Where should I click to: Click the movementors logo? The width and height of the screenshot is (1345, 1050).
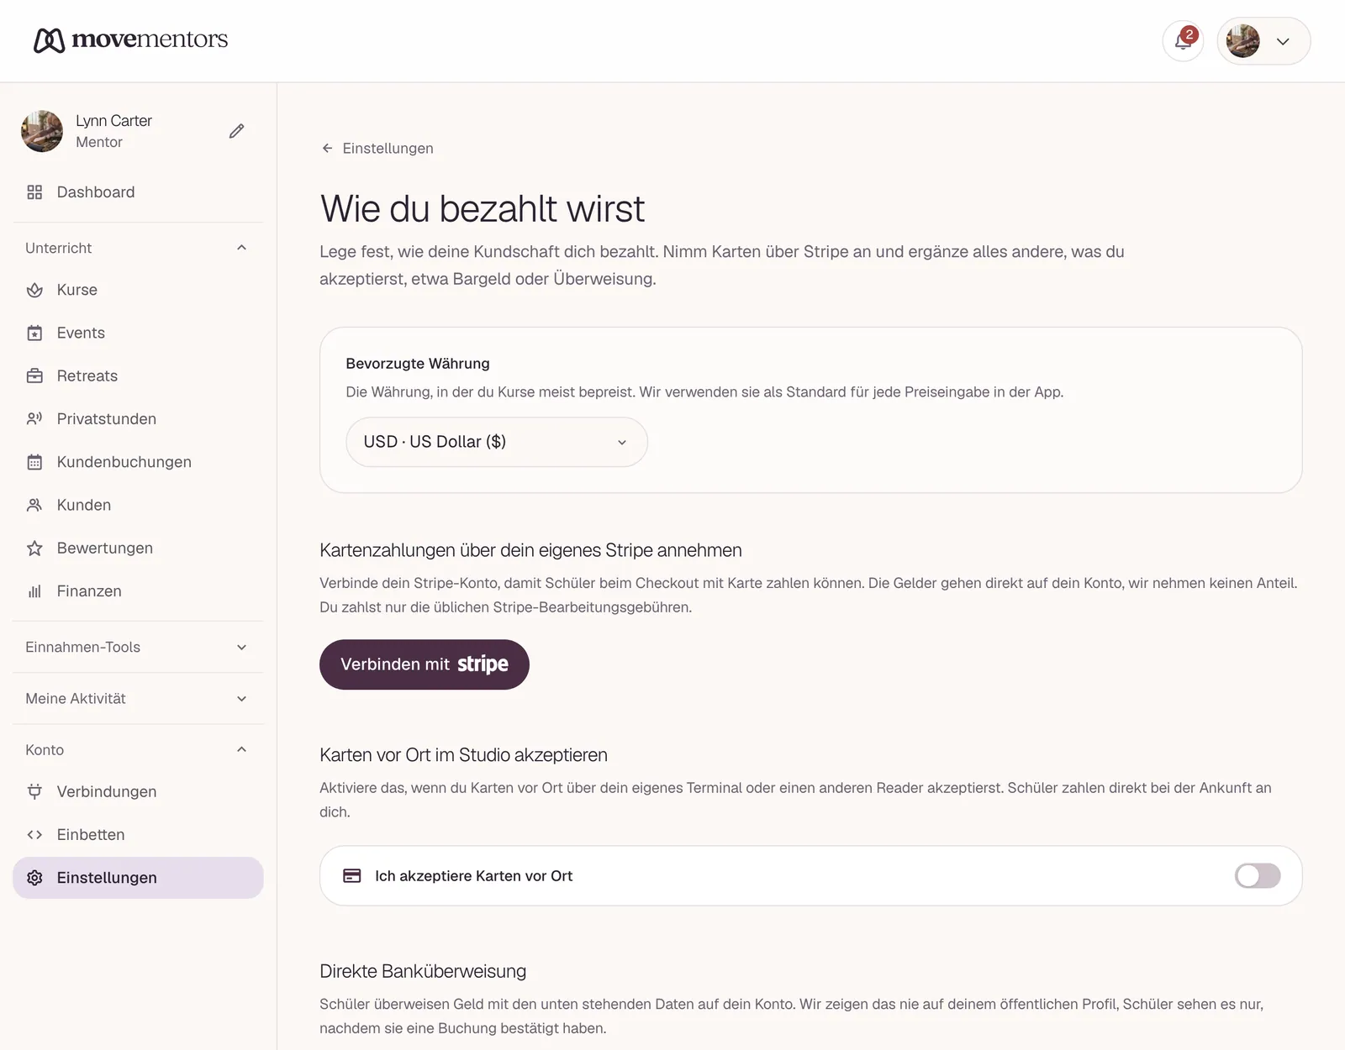tap(130, 39)
